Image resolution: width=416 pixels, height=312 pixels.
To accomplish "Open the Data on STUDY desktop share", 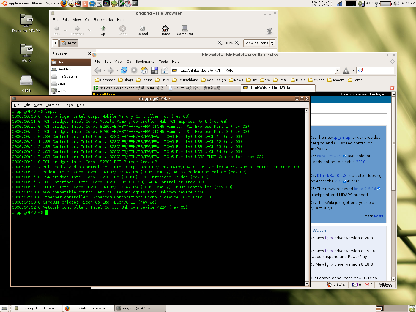I will pos(26,23).
